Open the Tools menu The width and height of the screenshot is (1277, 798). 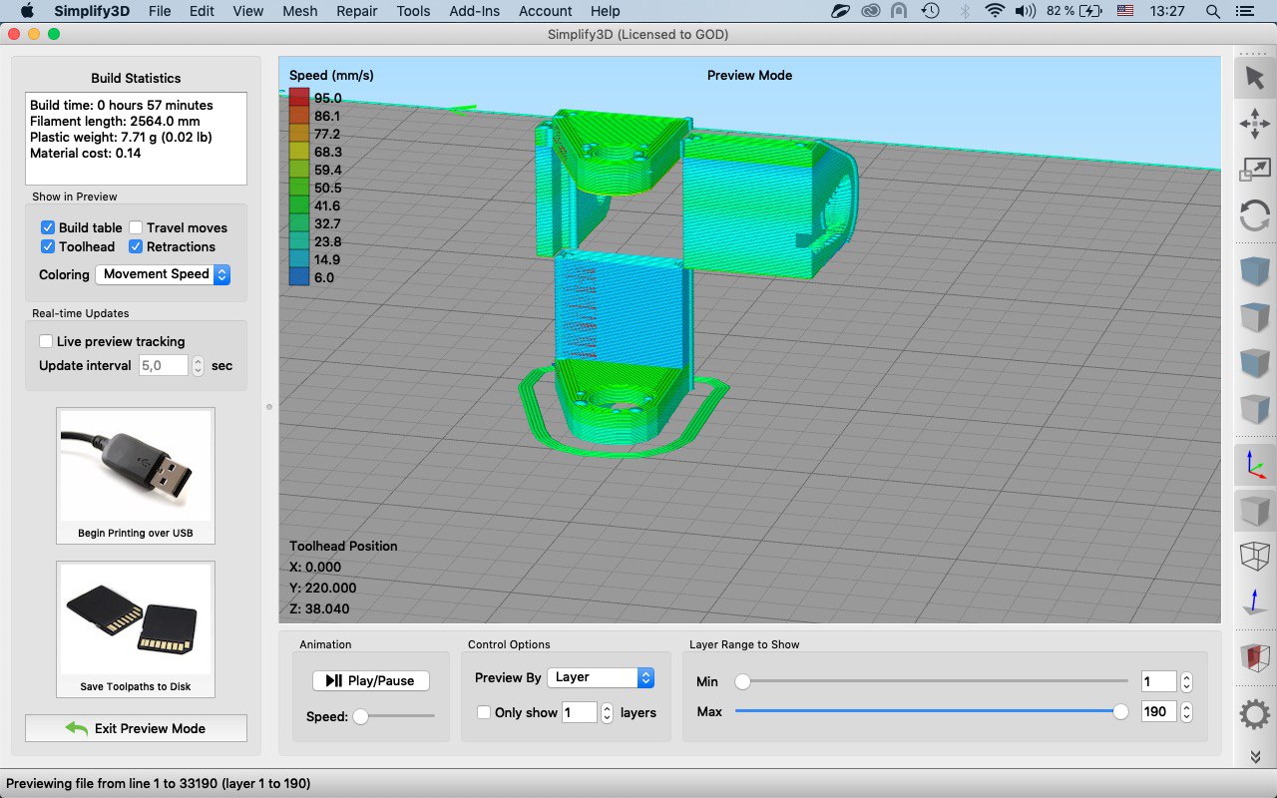click(413, 11)
